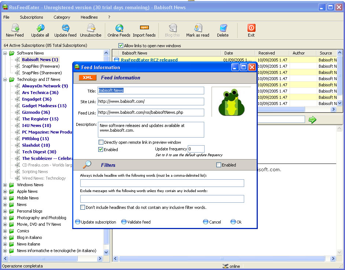Click into the Title text field
The width and height of the screenshot is (345, 270).
[x=151, y=90]
